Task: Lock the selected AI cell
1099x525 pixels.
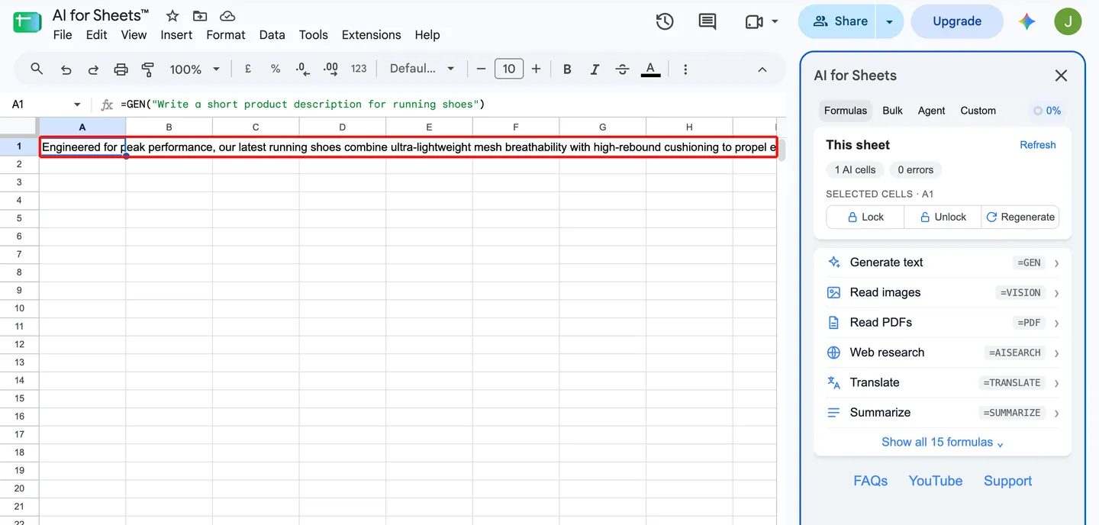Action: [x=865, y=217]
